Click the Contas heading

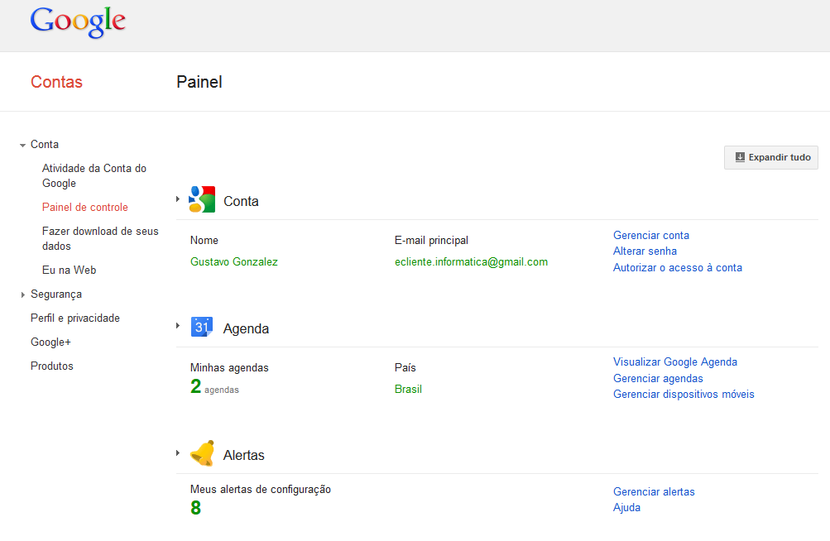56,82
